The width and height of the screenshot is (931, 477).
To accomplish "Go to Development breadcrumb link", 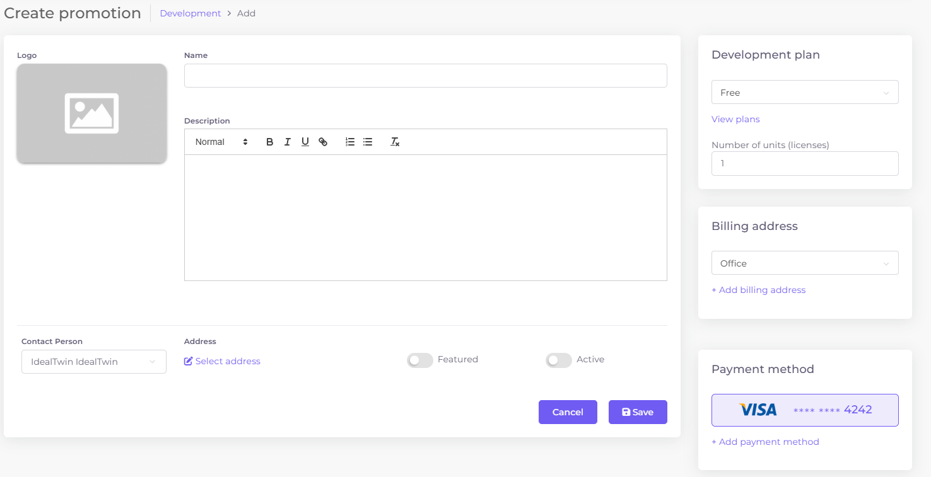I will click(190, 13).
